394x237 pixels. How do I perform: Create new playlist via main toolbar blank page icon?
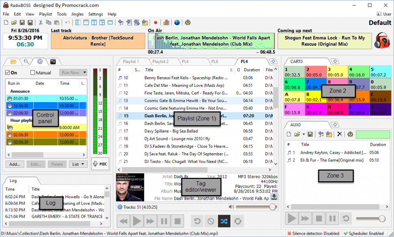[6, 23]
